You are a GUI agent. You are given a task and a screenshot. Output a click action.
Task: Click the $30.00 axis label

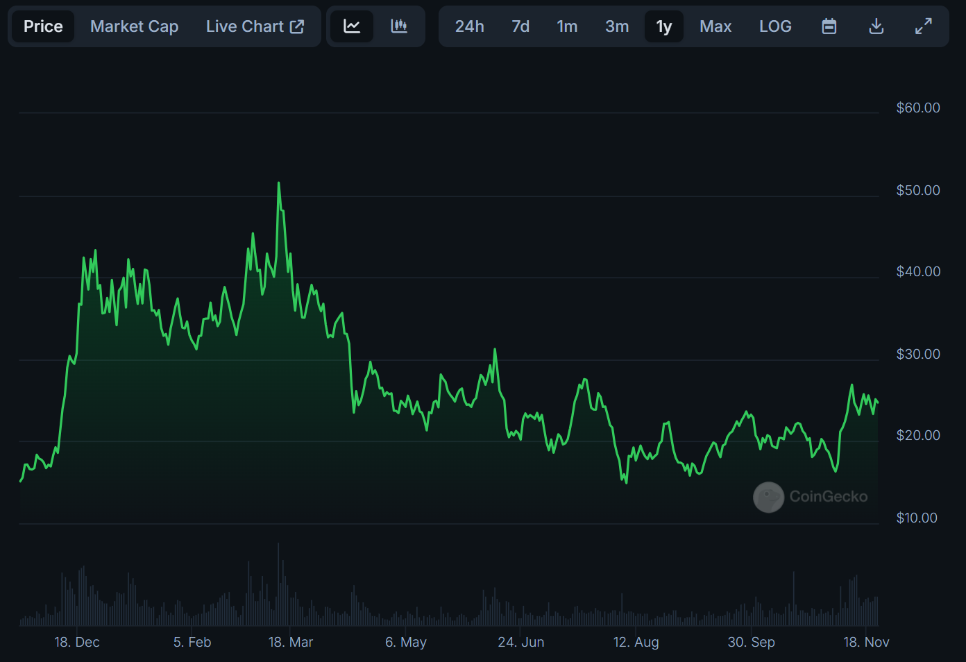918,354
